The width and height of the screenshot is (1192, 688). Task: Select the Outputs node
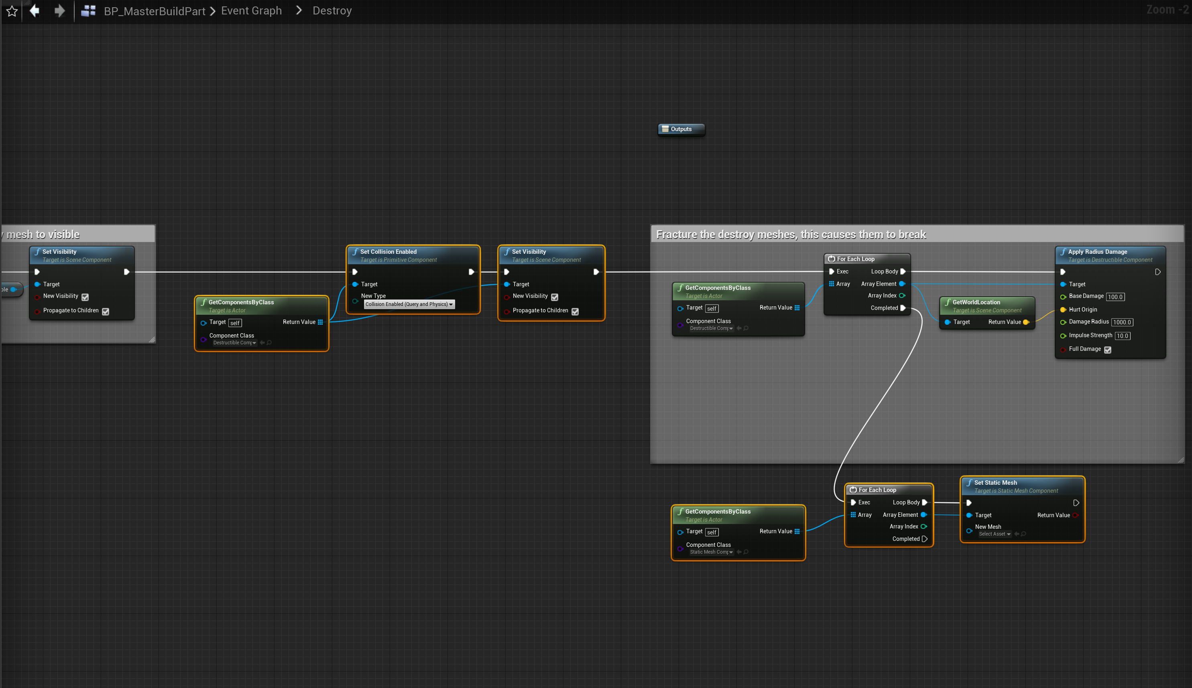(x=681, y=129)
